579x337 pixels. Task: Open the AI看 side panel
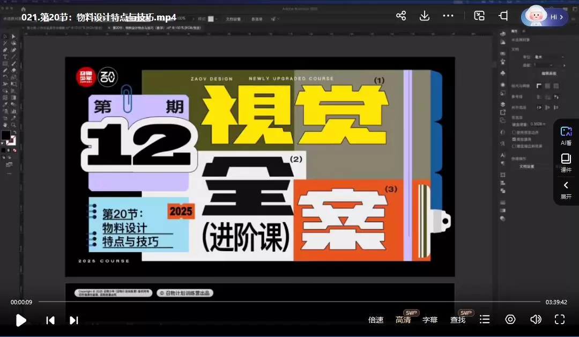coord(566,136)
